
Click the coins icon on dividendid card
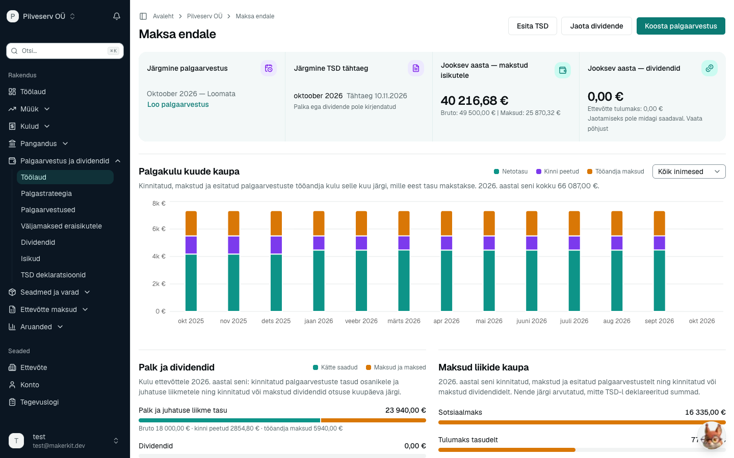click(710, 68)
